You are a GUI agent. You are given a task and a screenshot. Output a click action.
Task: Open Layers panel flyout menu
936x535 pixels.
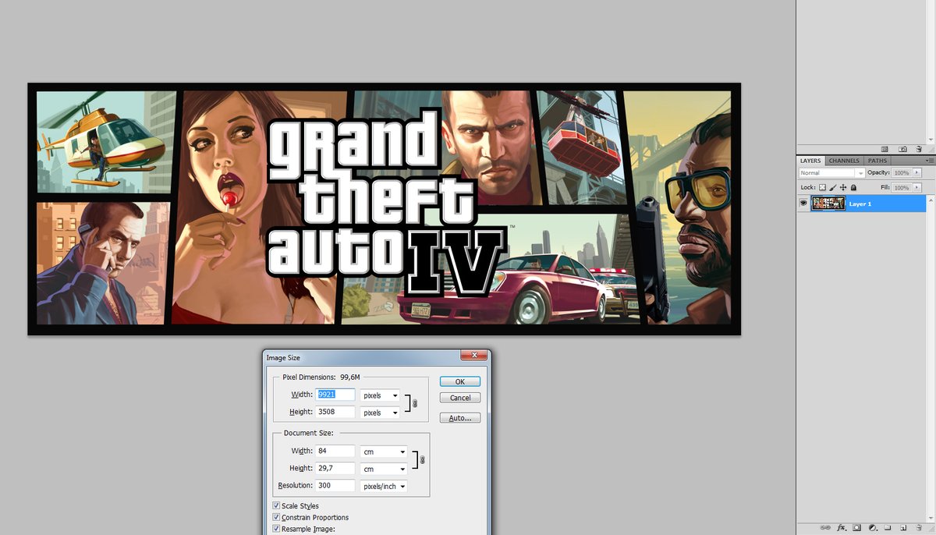[x=929, y=161]
